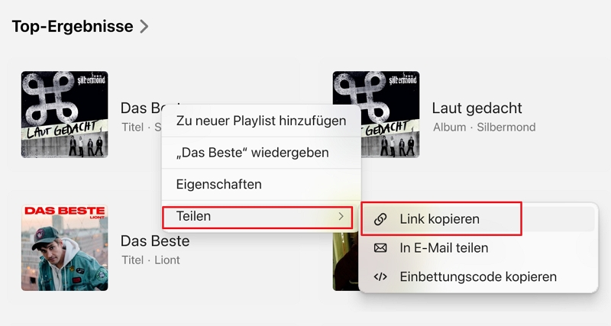
Task: Click the Liont Das Beste cover artwork
Action: click(x=64, y=247)
